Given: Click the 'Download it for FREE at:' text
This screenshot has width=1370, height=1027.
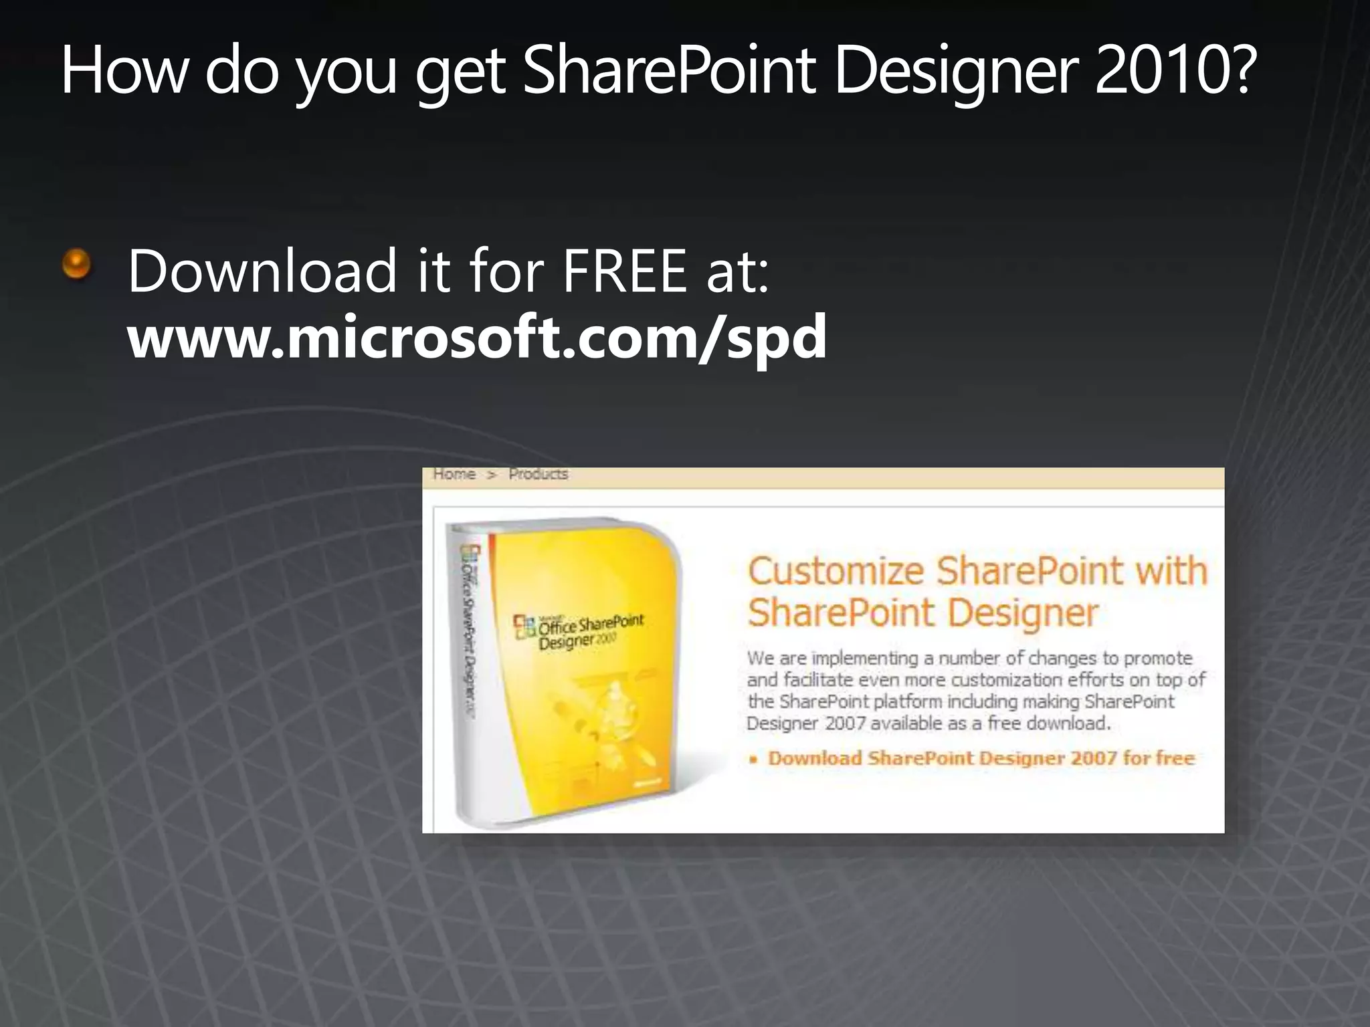Looking at the screenshot, I should pos(448,270).
